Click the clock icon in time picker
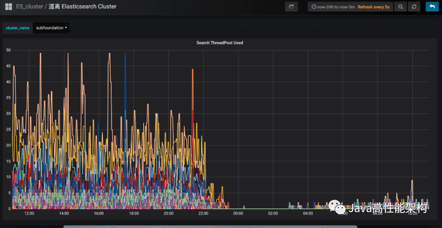 coord(314,7)
